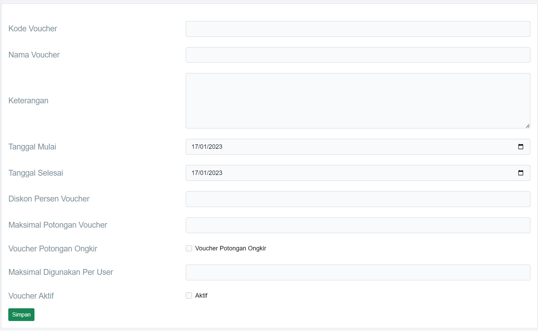Click the Aktif checkbox label
The width and height of the screenshot is (538, 331).
click(x=202, y=296)
